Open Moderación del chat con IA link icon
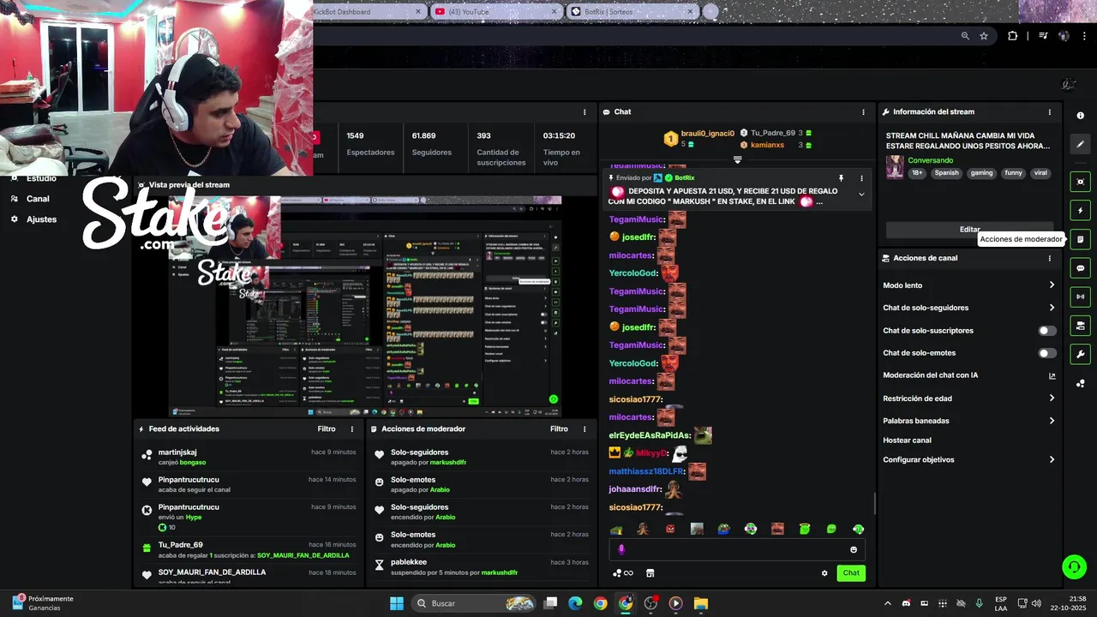This screenshot has height=617, width=1097. click(x=1052, y=375)
